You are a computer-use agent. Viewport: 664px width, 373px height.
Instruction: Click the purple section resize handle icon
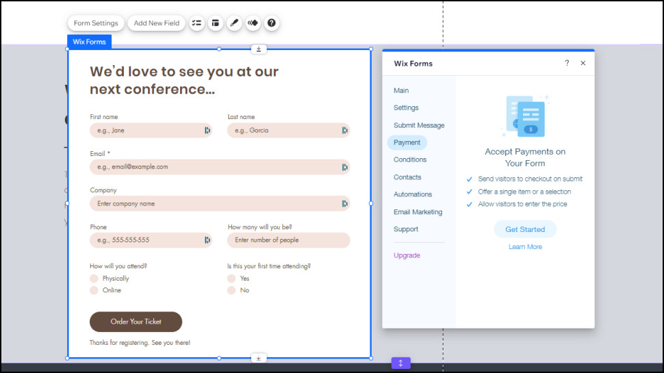[x=400, y=363]
